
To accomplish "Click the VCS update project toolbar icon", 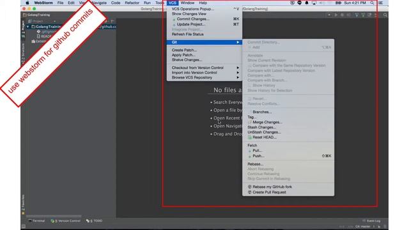I will click(357, 15).
